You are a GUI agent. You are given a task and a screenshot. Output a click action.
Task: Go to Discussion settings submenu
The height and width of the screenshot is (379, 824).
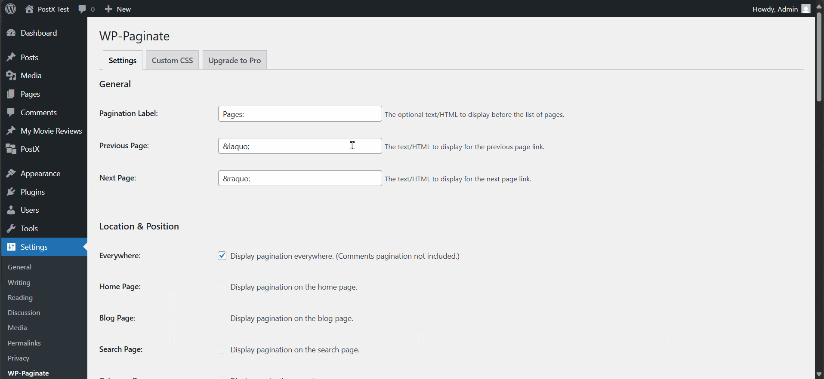point(24,312)
